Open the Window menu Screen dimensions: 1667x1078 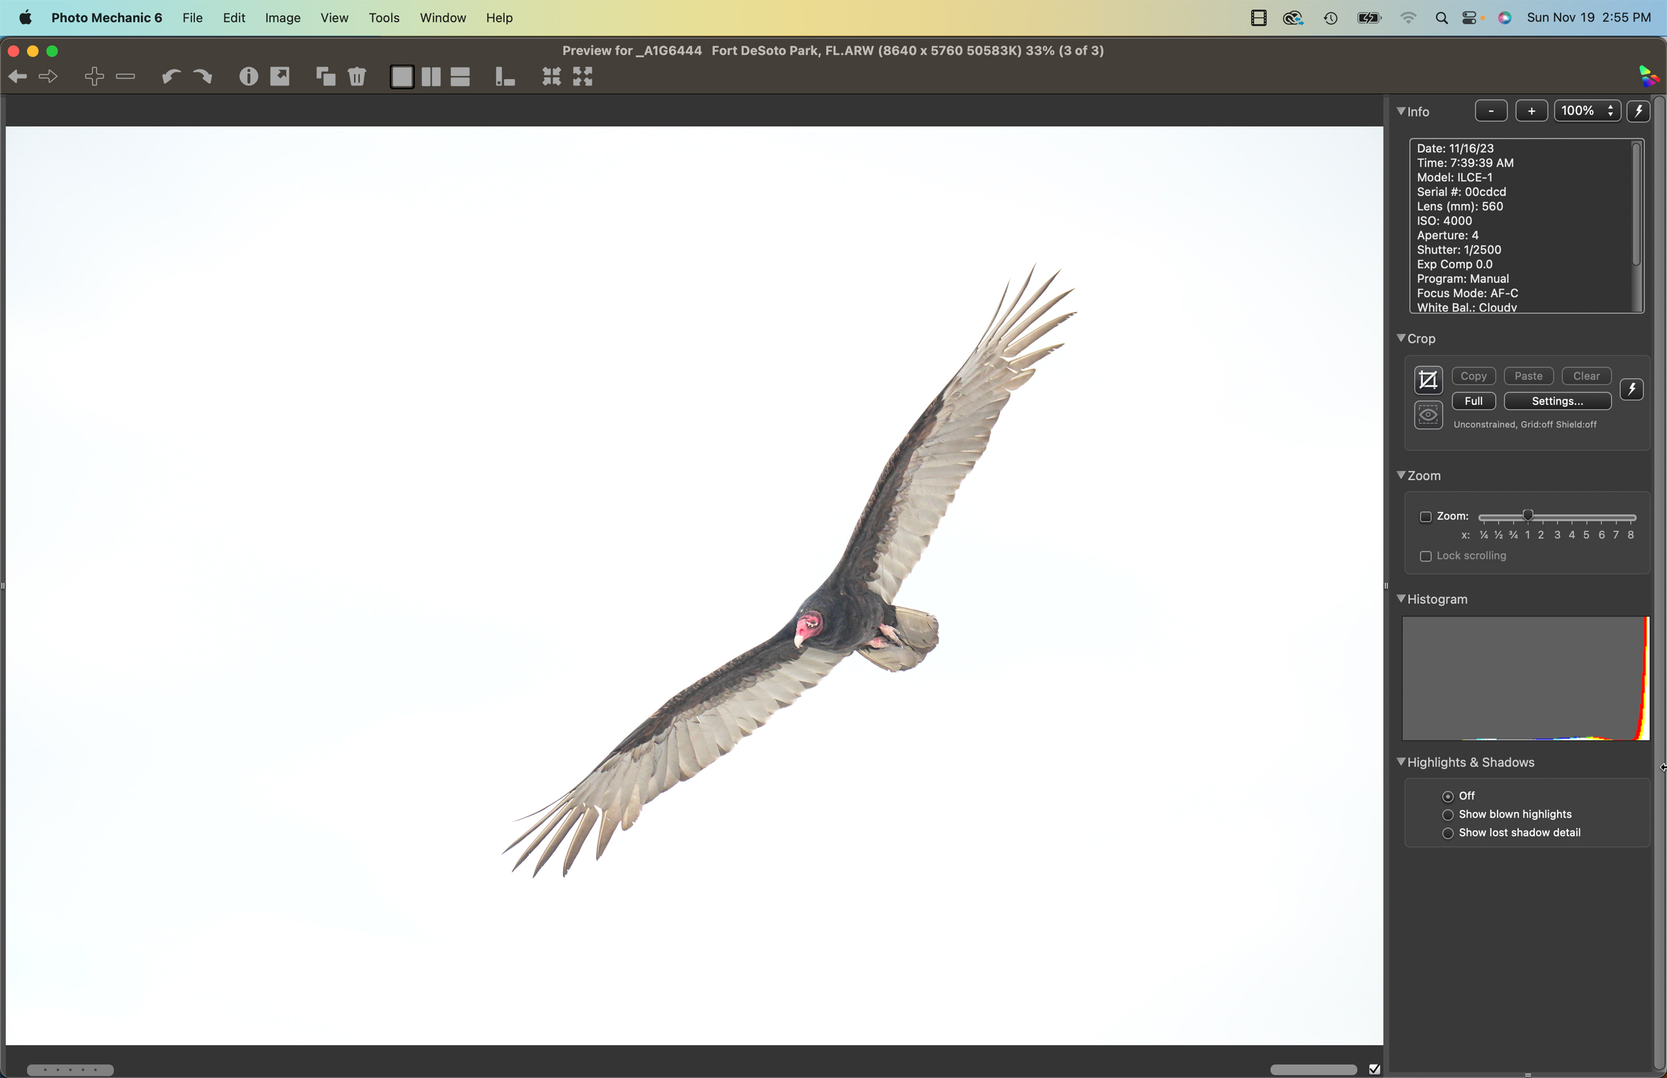[443, 18]
